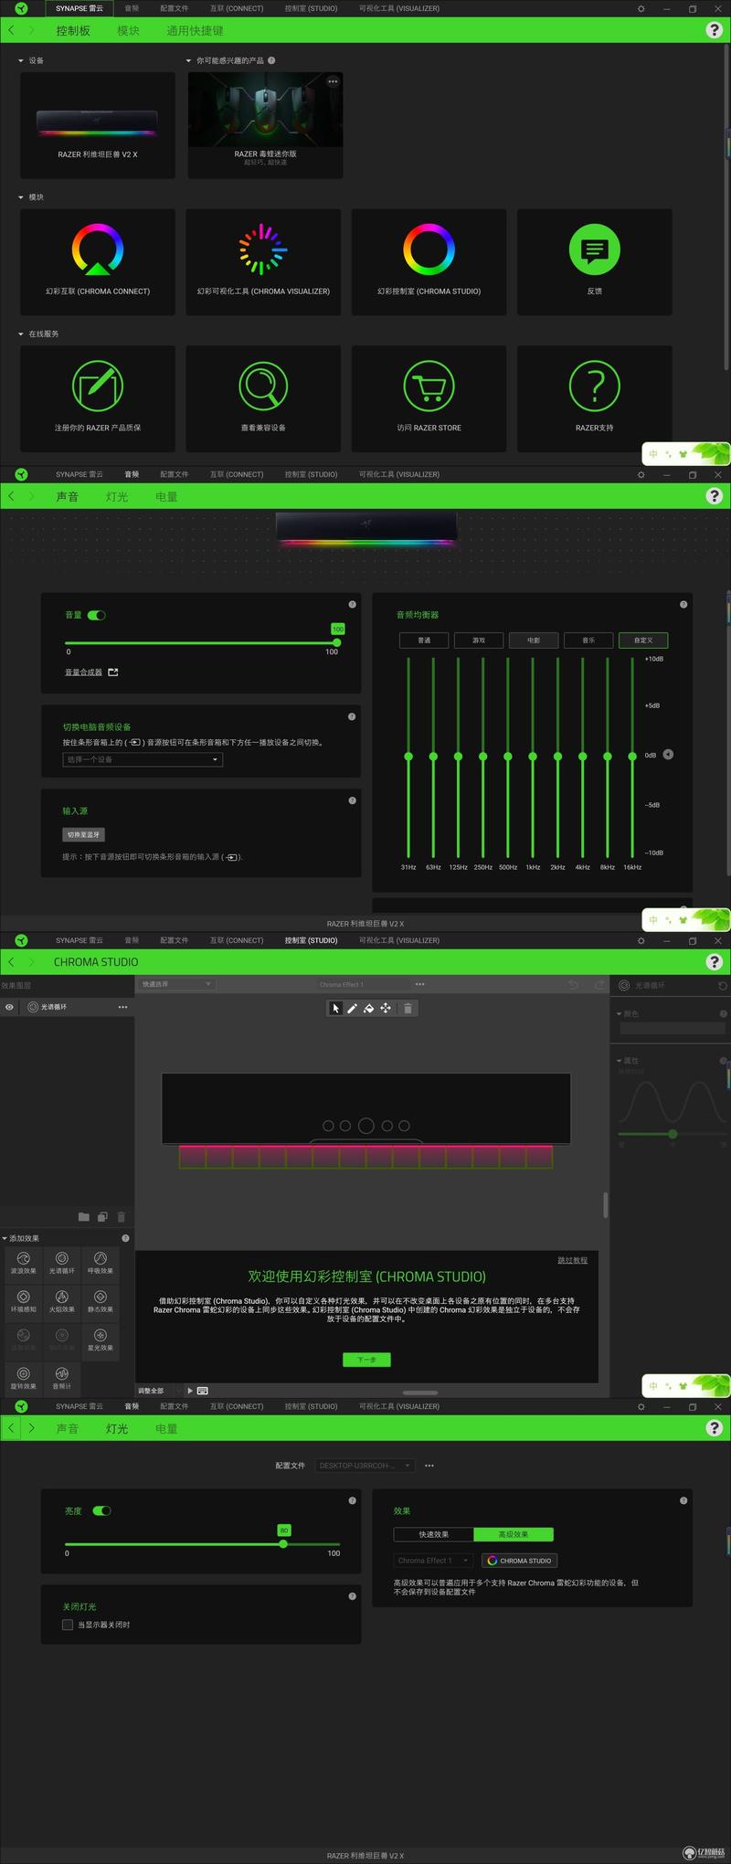Toggle the 亮度 brightness switch
The width and height of the screenshot is (731, 1864).
(x=101, y=1510)
